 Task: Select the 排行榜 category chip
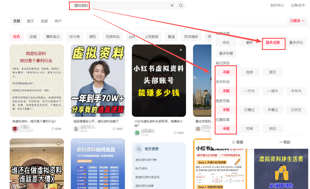point(74,37)
